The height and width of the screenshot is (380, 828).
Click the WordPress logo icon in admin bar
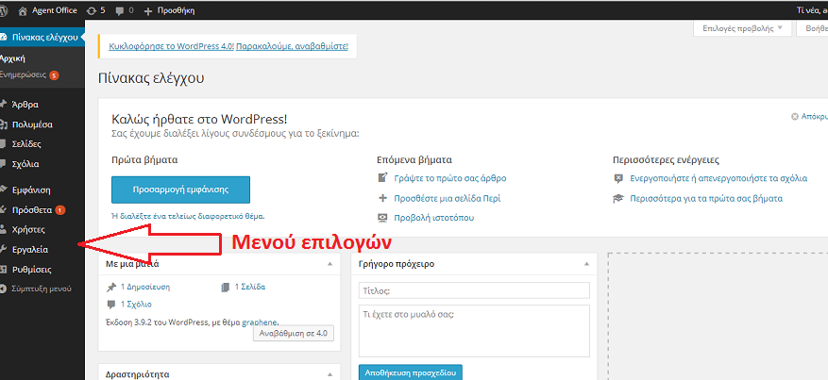(3, 10)
